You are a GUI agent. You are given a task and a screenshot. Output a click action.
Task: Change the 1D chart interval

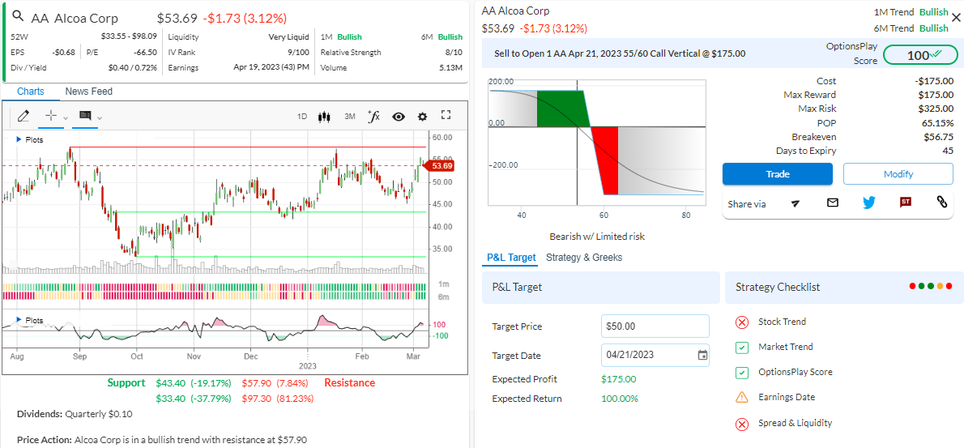coord(302,116)
